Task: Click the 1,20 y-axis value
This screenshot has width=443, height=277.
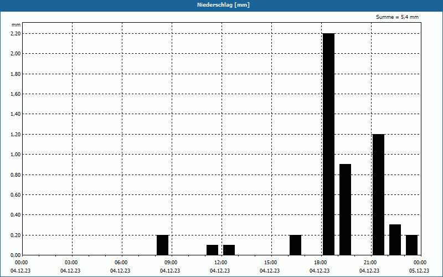Action: (x=16, y=135)
